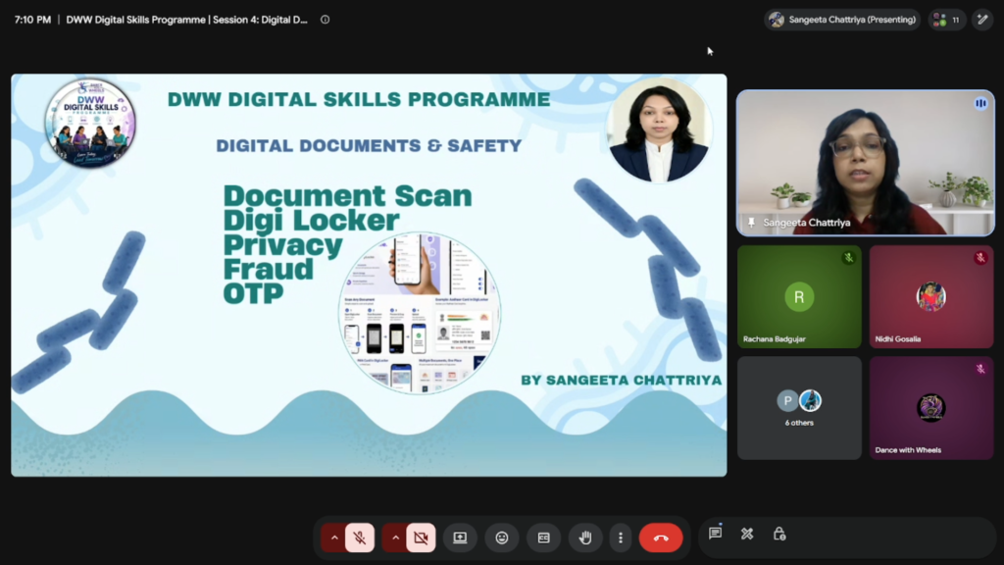The image size is (1004, 565).
Task: Raise hand in the meeting
Action: 585,538
